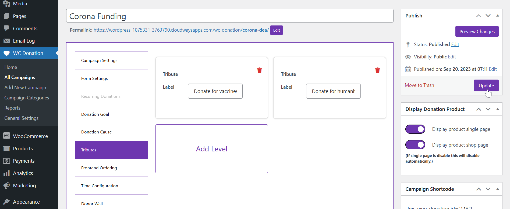510x209 pixels.
Task: Click the visibility eye icon
Action: pyautogui.click(x=408, y=57)
